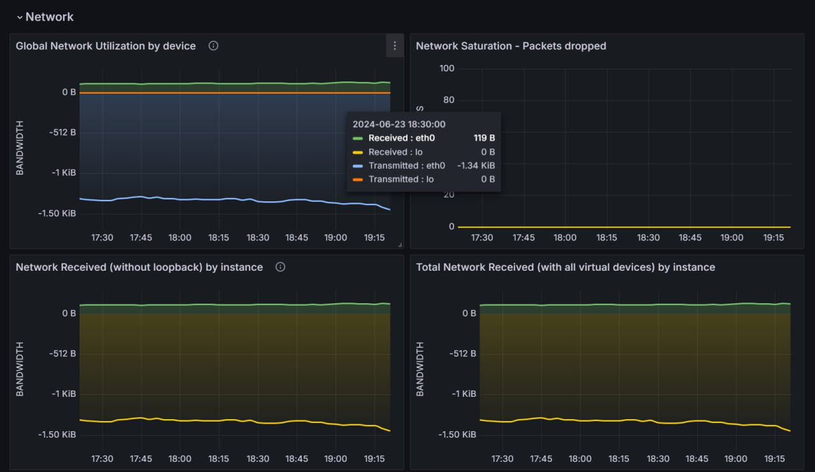This screenshot has width=815, height=472.
Task: Click the green color swatch beside Received : eth0
Action: click(x=357, y=138)
